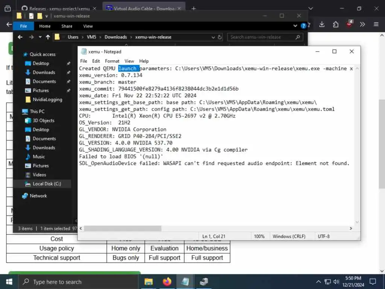
Task: Click the UTF-8 encoding in status bar
Action: pos(324,236)
